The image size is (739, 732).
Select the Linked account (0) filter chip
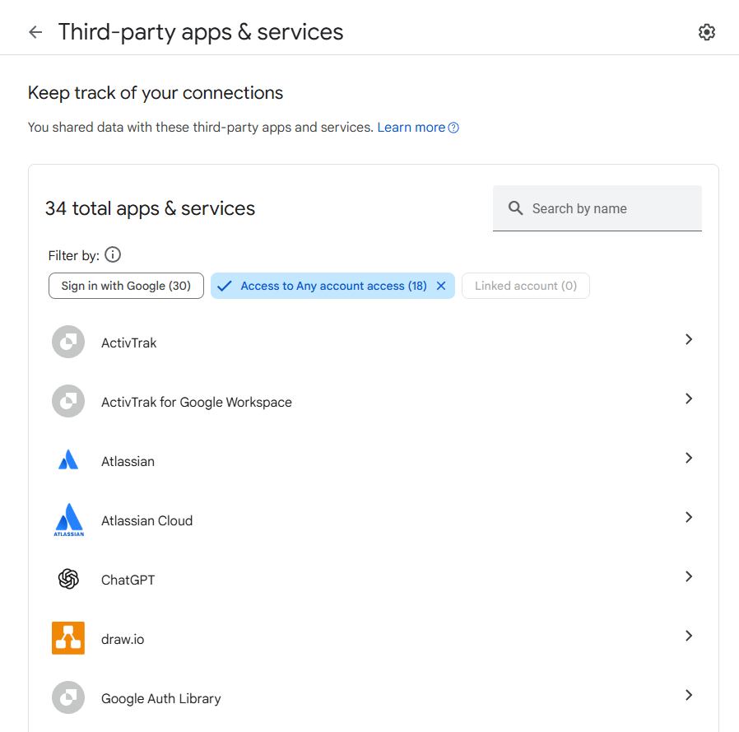pos(526,286)
